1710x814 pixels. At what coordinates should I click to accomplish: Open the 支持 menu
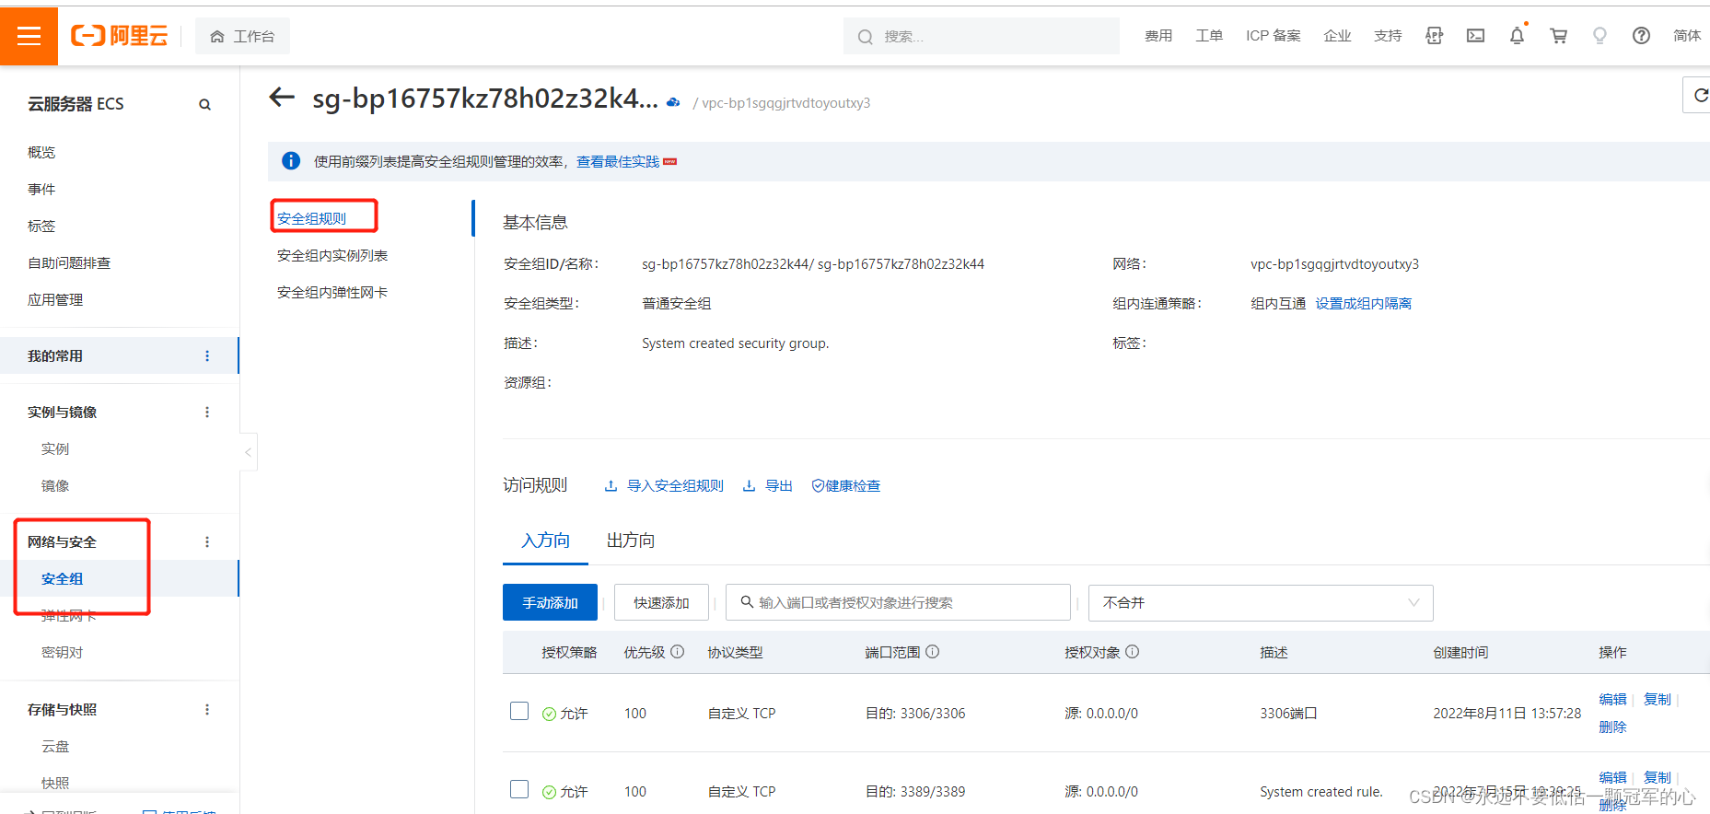pos(1388,36)
